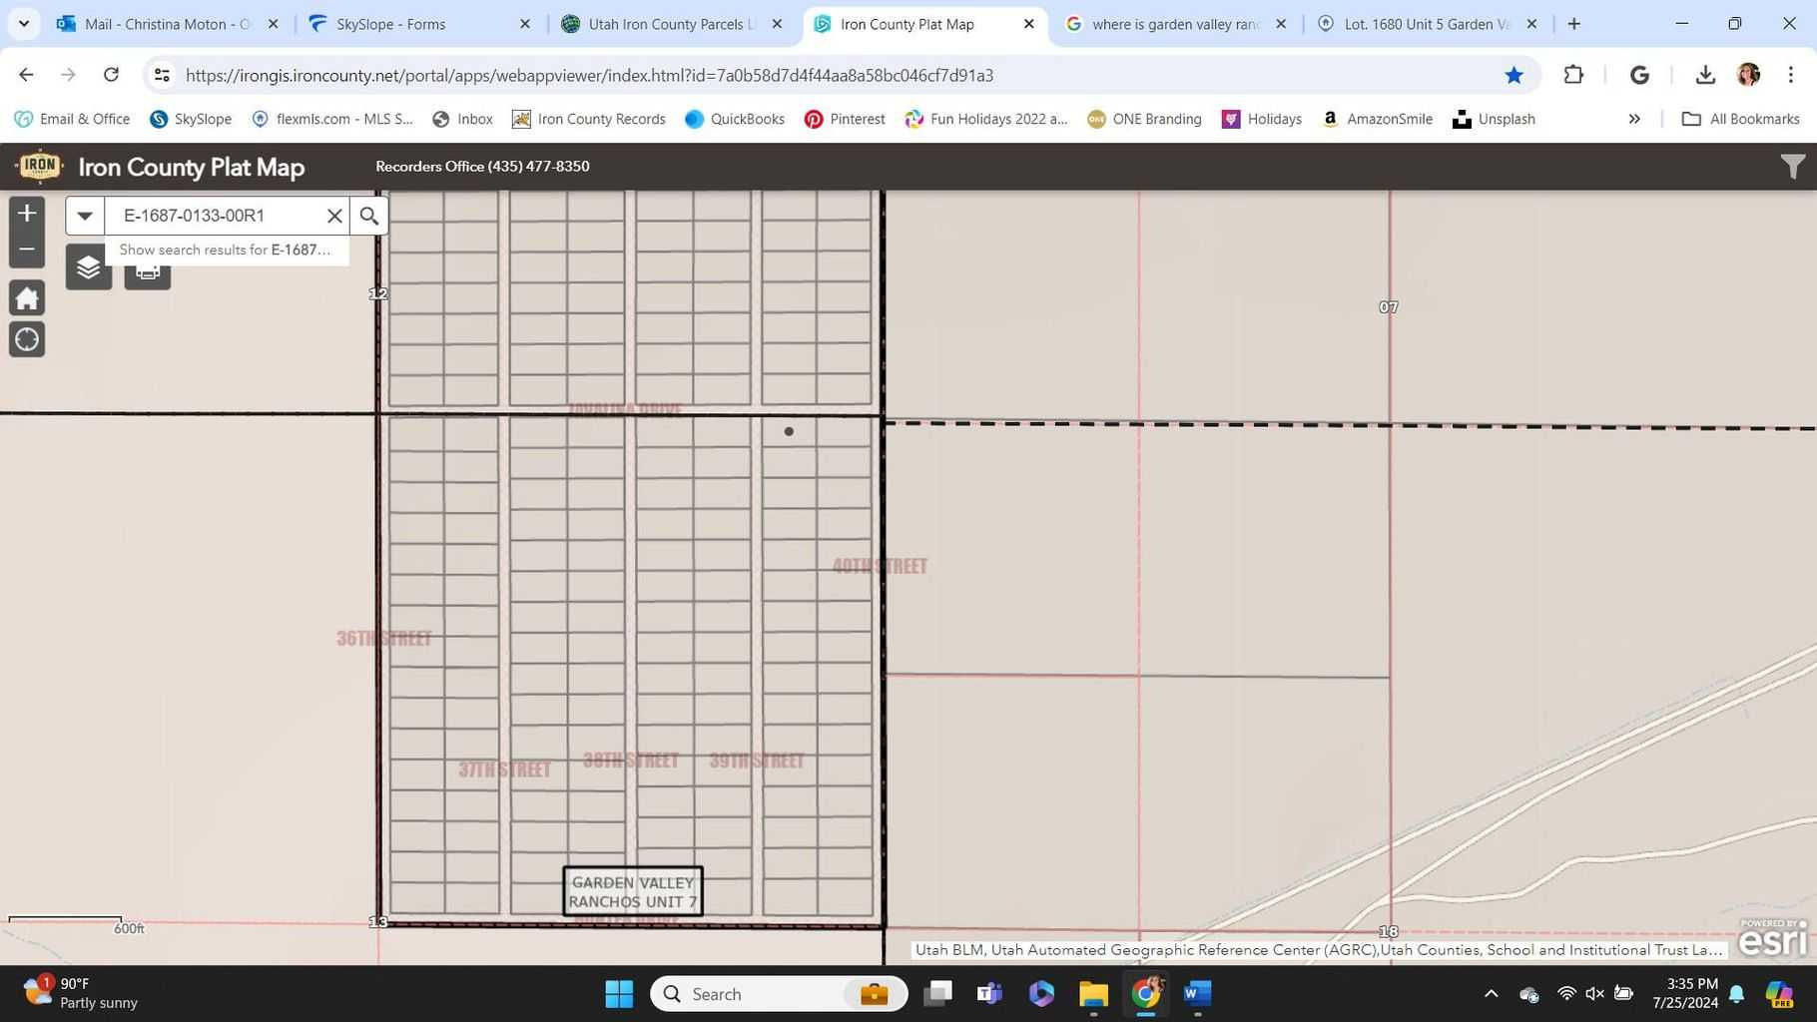
Task: Open Task View from taskbar
Action: click(937, 994)
